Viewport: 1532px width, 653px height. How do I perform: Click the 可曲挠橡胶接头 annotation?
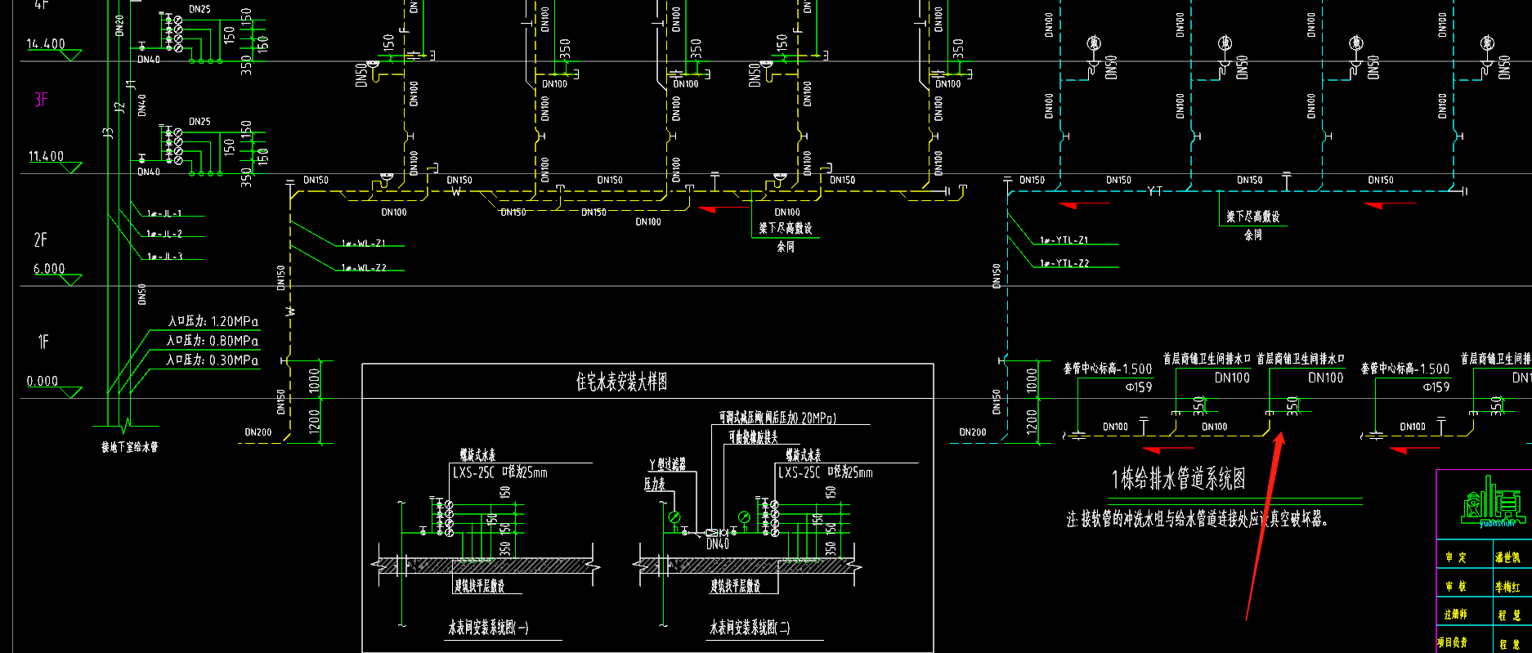[754, 437]
